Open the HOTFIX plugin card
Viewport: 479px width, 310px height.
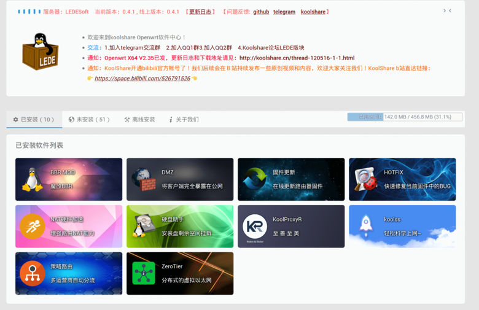pyautogui.click(x=402, y=179)
